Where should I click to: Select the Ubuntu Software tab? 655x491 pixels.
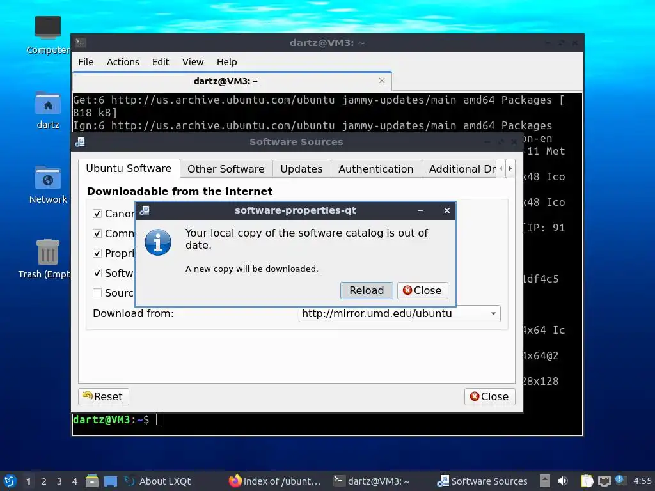(129, 168)
